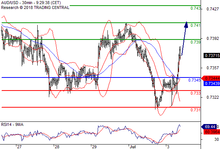Click the date label 28 on time axis

click(57, 147)
